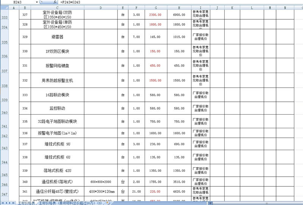Select column D header
The width and height of the screenshot is (303, 205).
(101, 8)
